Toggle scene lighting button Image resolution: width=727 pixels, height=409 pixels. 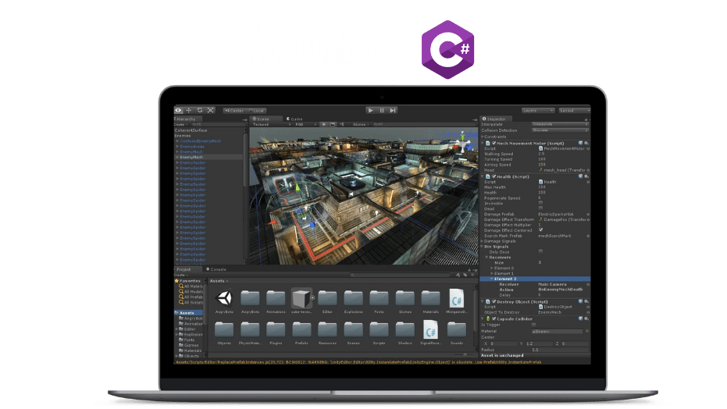(323, 125)
